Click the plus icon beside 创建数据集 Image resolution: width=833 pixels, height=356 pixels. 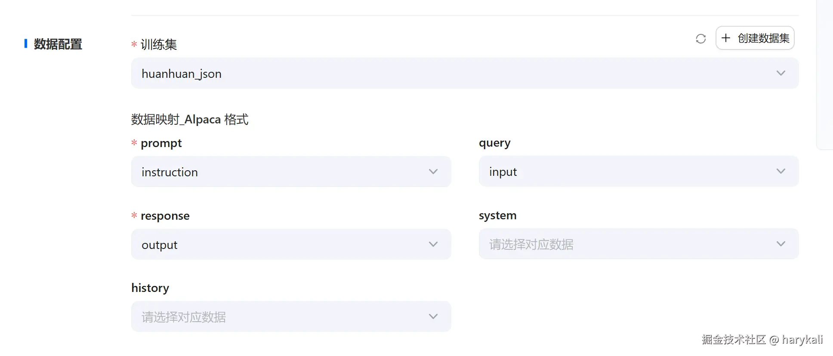click(x=726, y=38)
